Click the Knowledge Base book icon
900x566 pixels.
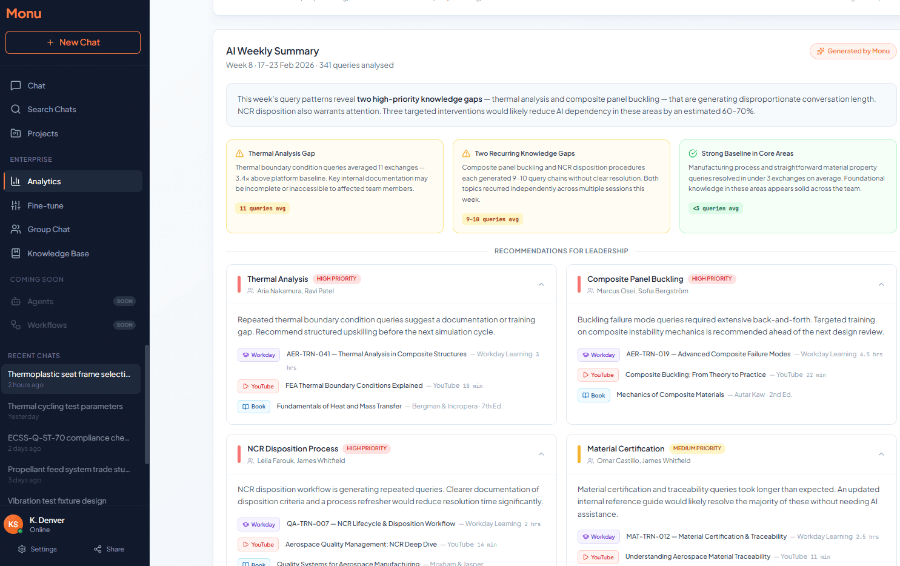[16, 253]
